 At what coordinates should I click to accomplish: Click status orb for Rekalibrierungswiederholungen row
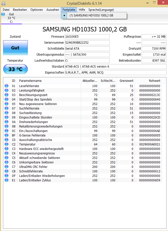pos(6,126)
